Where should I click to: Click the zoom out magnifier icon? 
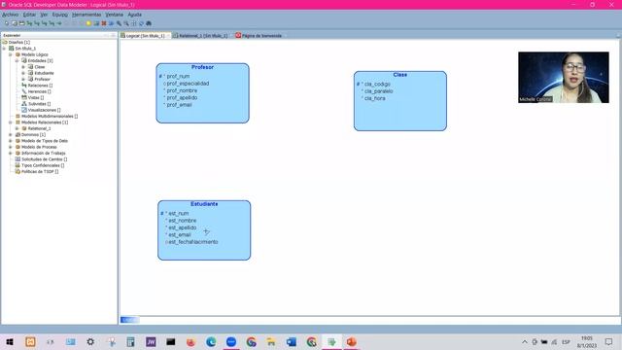coord(126,23)
